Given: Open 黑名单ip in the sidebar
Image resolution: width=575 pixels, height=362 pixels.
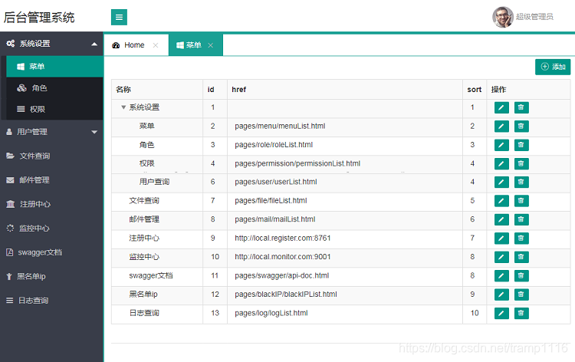Looking at the screenshot, I should (51, 277).
